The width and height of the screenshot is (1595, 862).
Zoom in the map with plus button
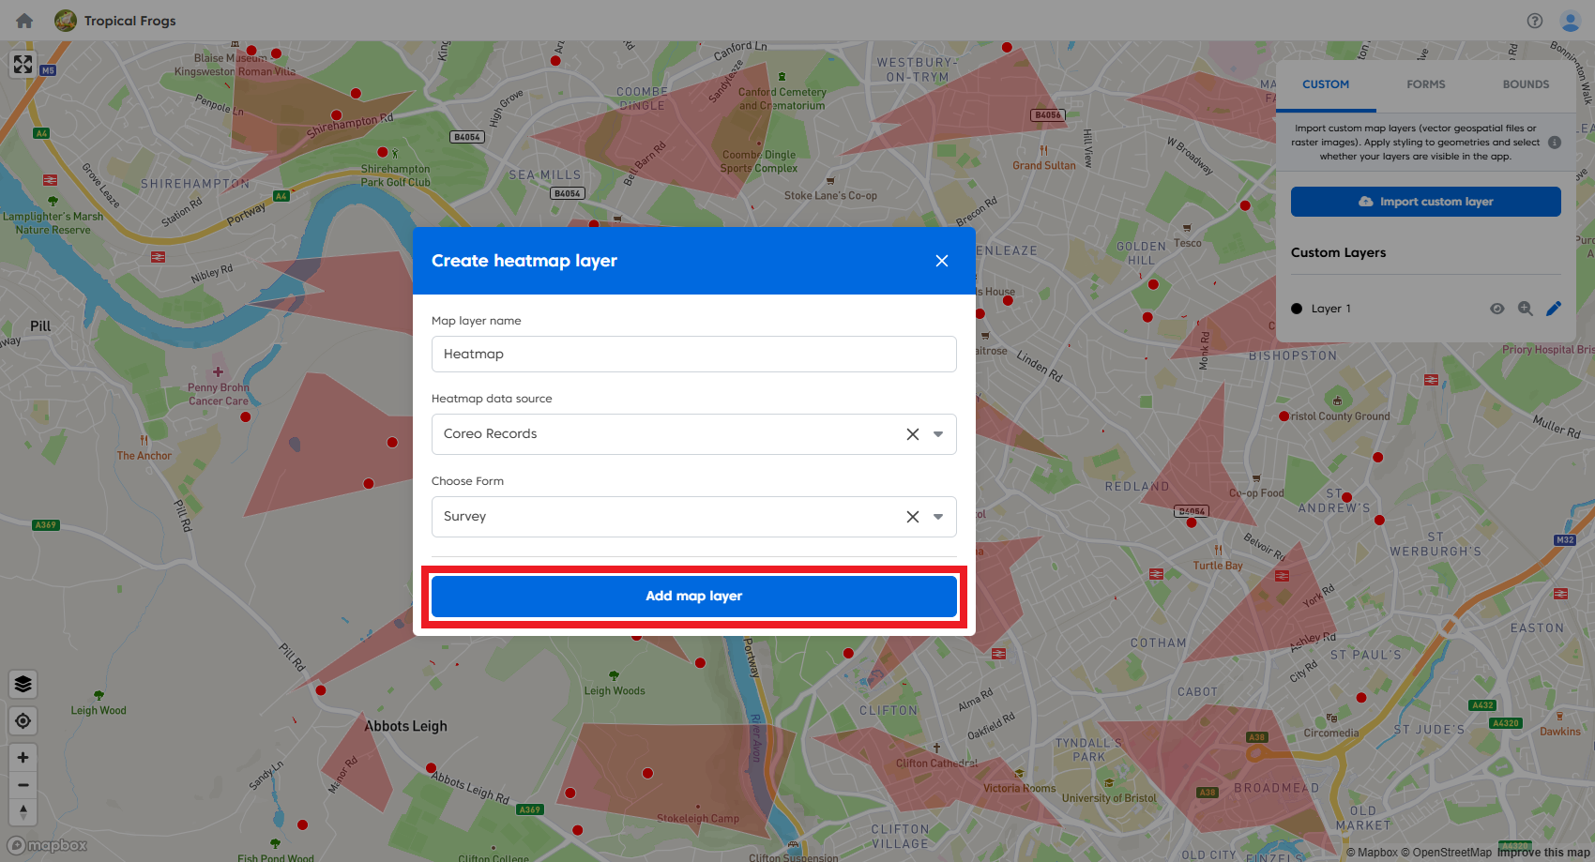pos(23,757)
